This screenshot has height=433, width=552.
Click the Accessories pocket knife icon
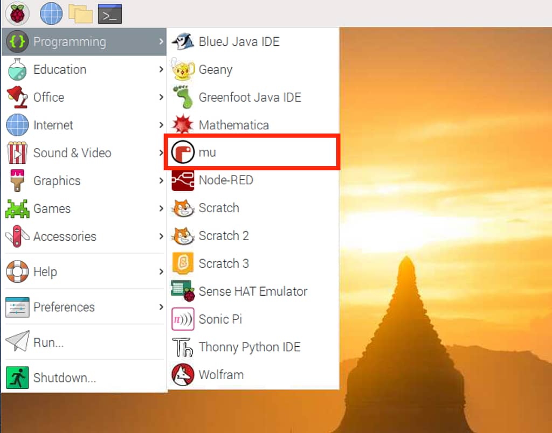point(17,236)
